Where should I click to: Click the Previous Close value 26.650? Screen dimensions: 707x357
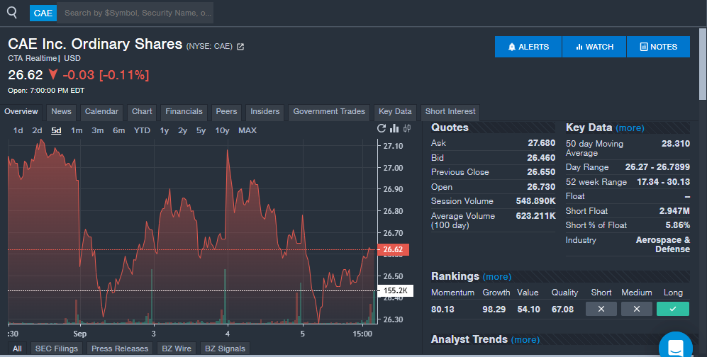[x=541, y=172]
